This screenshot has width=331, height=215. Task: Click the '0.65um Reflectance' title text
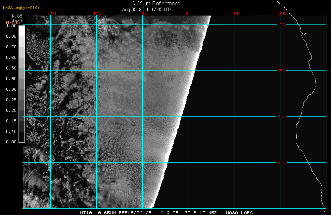pos(156,4)
